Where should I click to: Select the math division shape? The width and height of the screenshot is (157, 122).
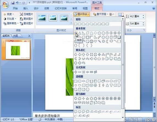87,72
